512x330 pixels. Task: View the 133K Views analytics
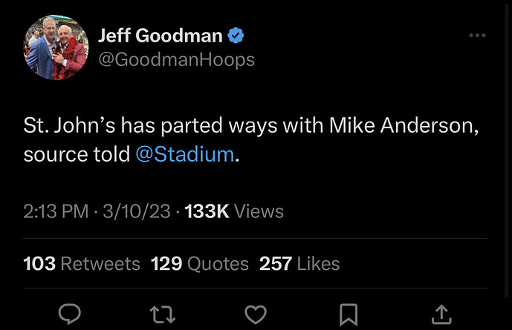[x=234, y=211]
